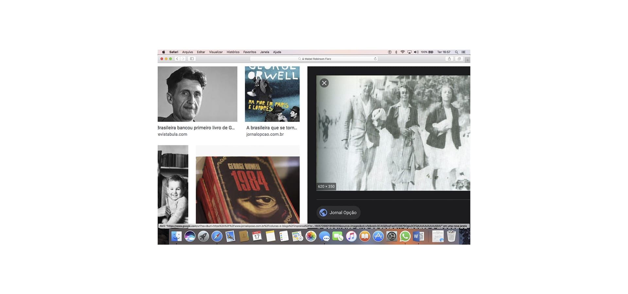Viewport: 628px width, 294px height.
Task: Click the volume icon in menu bar
Action: click(416, 52)
